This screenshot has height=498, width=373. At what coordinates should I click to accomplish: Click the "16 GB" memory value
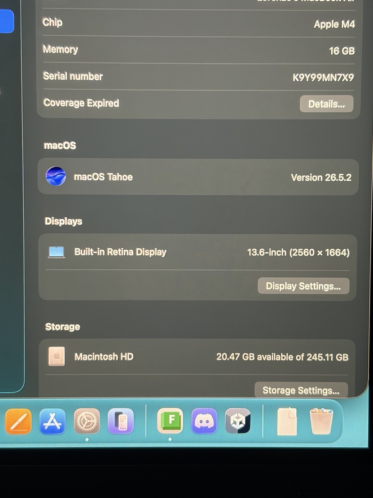coord(342,51)
